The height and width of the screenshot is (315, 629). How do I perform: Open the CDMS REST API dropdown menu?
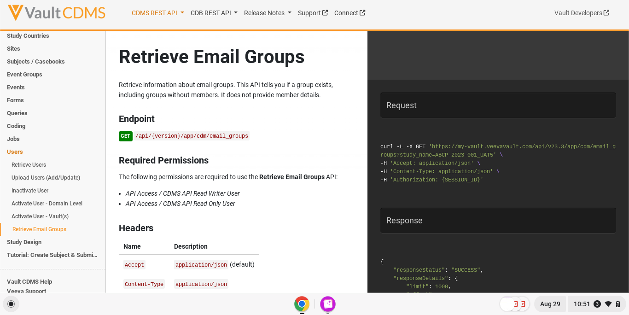point(158,13)
